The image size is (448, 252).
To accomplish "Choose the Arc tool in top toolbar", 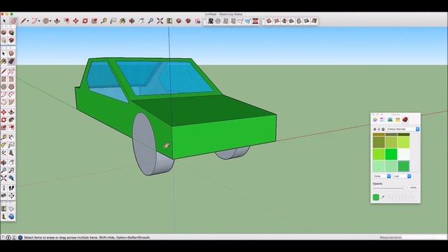I will click(34, 21).
